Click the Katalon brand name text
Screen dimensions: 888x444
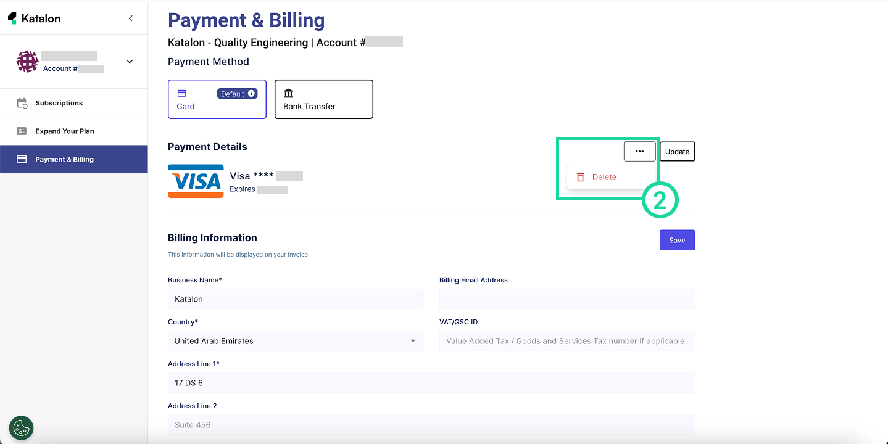click(x=41, y=18)
